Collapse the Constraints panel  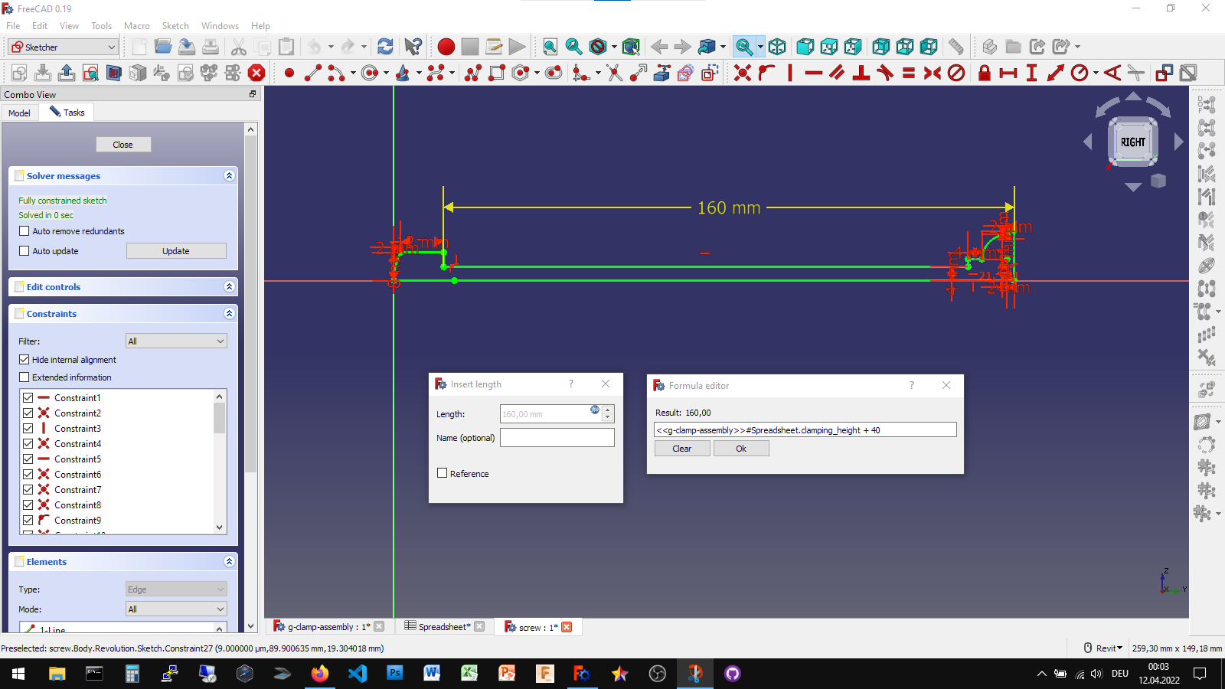tap(228, 313)
